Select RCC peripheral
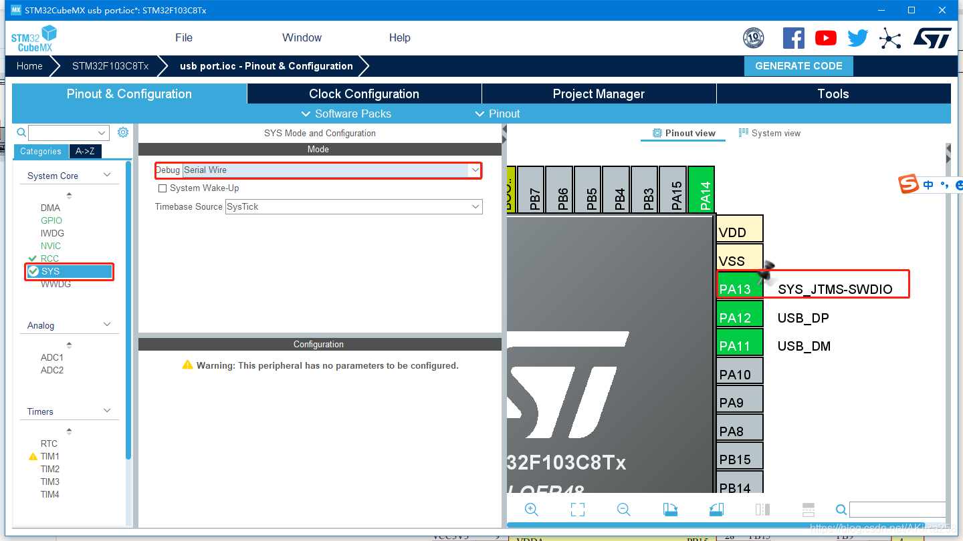963x541 pixels. [49, 258]
